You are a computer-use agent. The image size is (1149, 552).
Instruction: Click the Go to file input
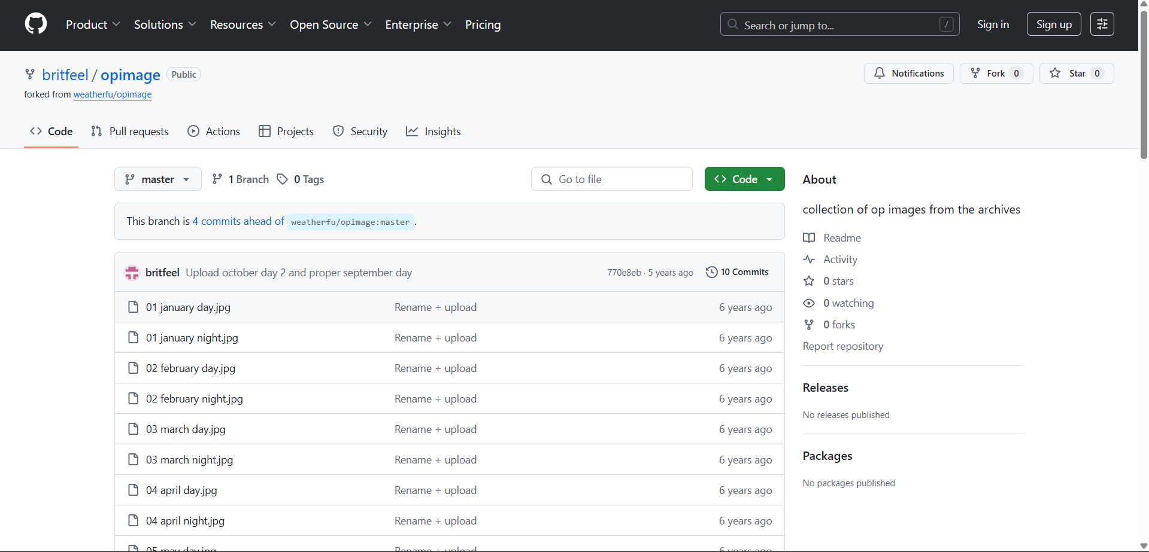point(612,179)
